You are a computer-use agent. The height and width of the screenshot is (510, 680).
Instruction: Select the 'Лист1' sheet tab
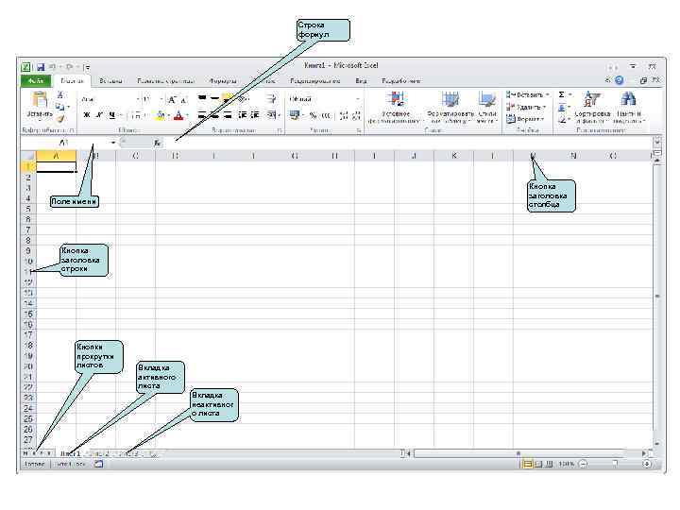tap(70, 453)
